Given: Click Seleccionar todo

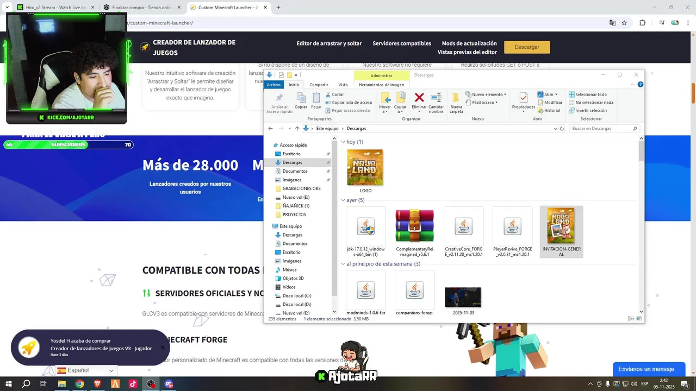Looking at the screenshot, I should (x=588, y=94).
